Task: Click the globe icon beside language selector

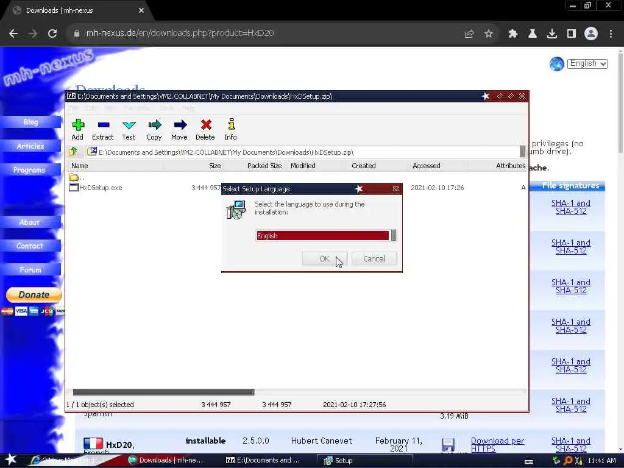Action: [x=557, y=63]
